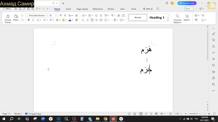
Task: Open the Menu button
Action: [x=7, y=9]
